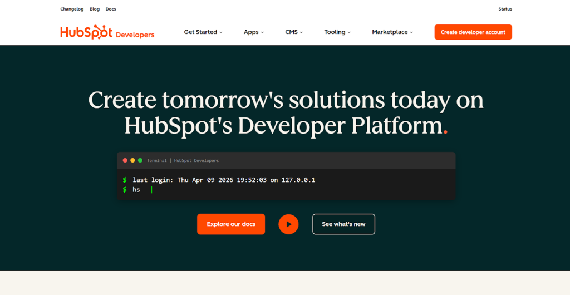Click the green dot in terminal window
The width and height of the screenshot is (570, 295).
pyautogui.click(x=140, y=160)
